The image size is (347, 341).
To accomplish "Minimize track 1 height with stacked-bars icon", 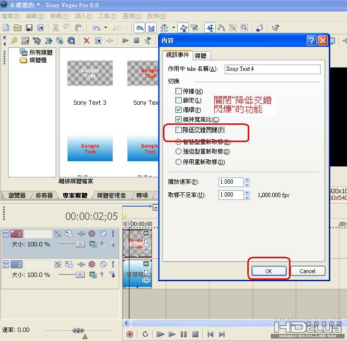I will point(6,233).
